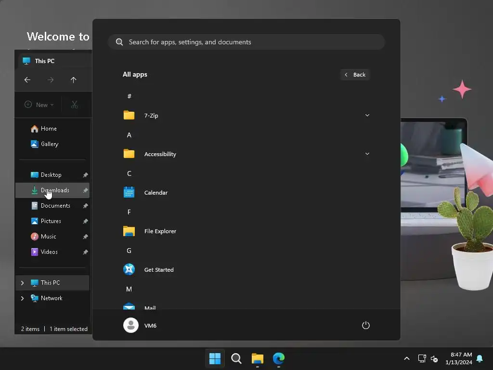The width and height of the screenshot is (493, 370).
Task: Click the letter M section header
Action: 129,289
